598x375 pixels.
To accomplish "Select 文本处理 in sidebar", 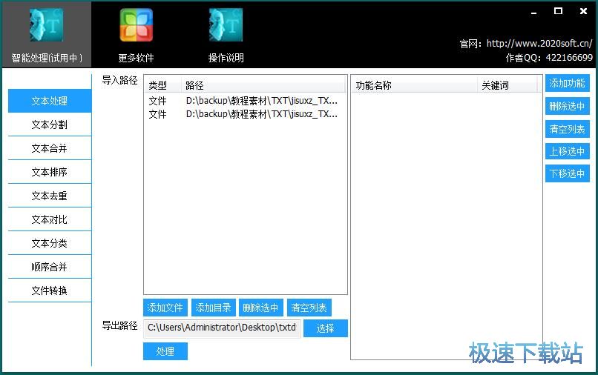I will tap(50, 101).
